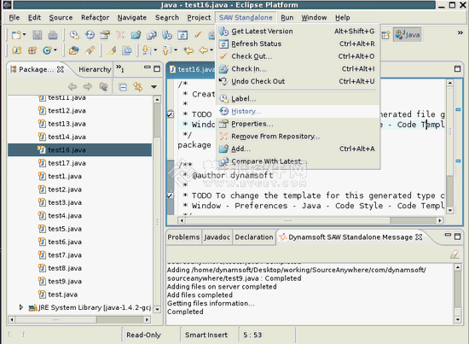Click the Save toolbar icon
Image resolution: width=469 pixels, height=344 pixels.
37,35
